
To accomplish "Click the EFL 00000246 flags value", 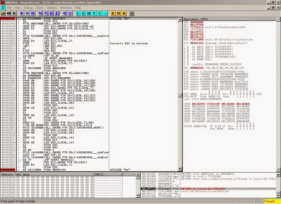I will click(197, 68).
